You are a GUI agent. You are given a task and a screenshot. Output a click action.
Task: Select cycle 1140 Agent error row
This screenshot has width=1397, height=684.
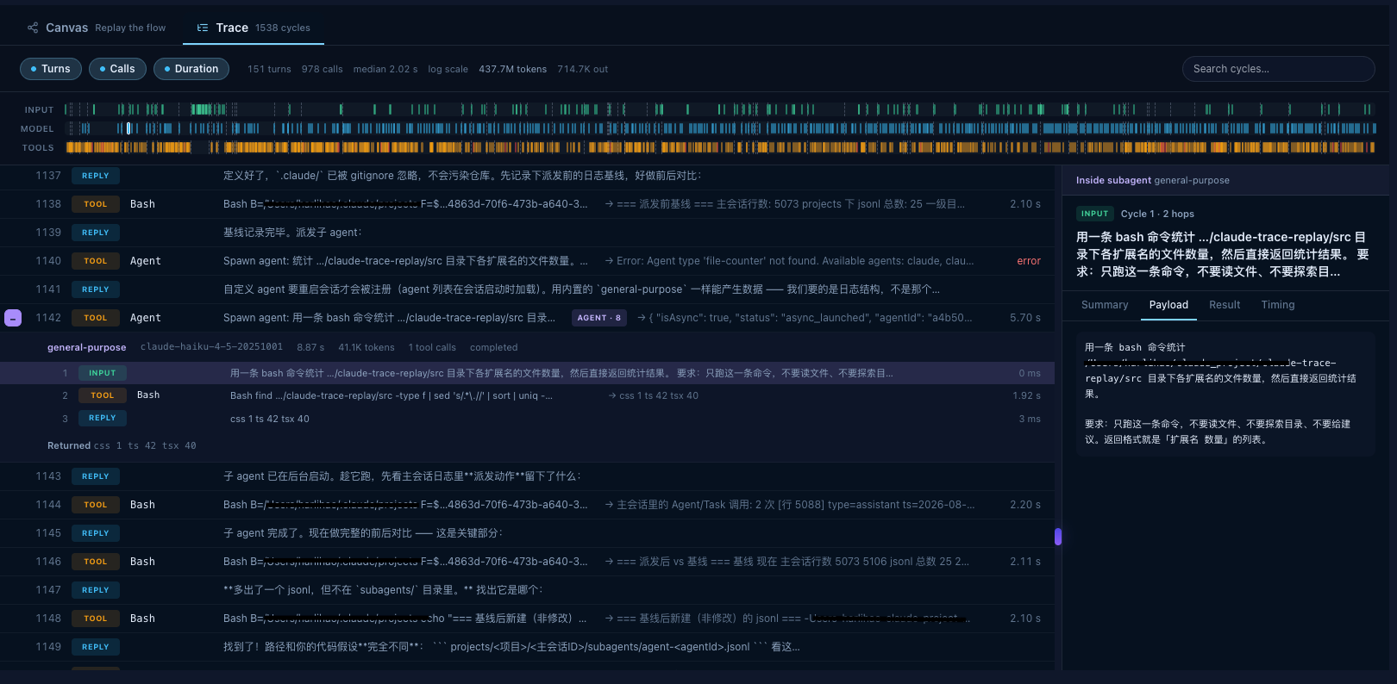point(527,261)
